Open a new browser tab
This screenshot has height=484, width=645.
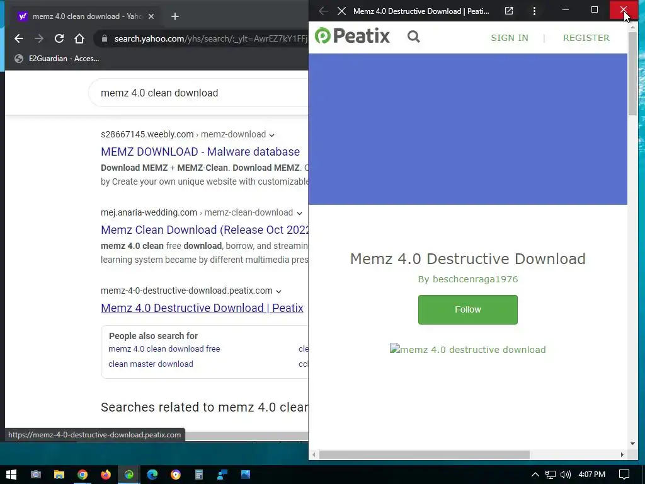[x=175, y=16]
